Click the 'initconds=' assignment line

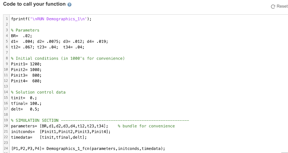click(x=61, y=132)
